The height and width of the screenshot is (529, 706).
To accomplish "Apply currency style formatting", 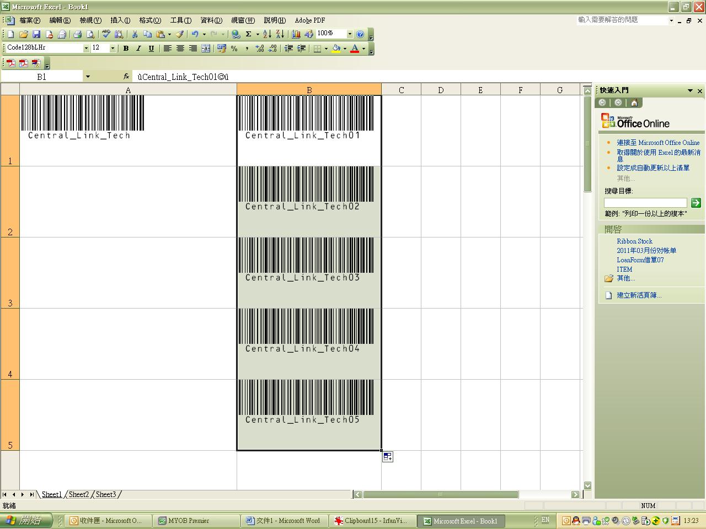I will [222, 48].
